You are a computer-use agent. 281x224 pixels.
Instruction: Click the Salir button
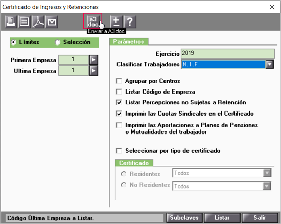(x=260, y=218)
